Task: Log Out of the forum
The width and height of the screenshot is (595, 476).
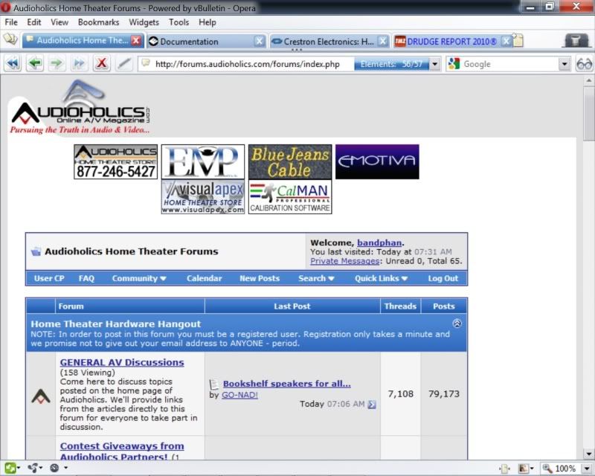Action: coord(443,278)
